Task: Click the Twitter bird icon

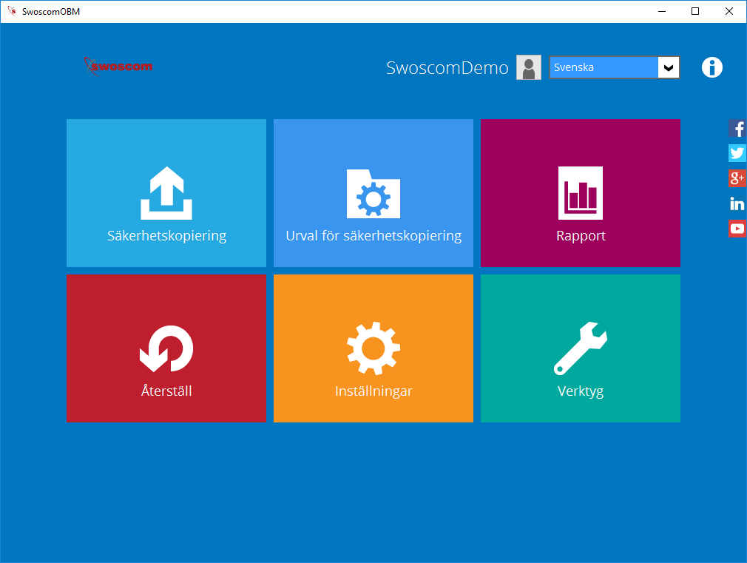Action: [x=737, y=153]
